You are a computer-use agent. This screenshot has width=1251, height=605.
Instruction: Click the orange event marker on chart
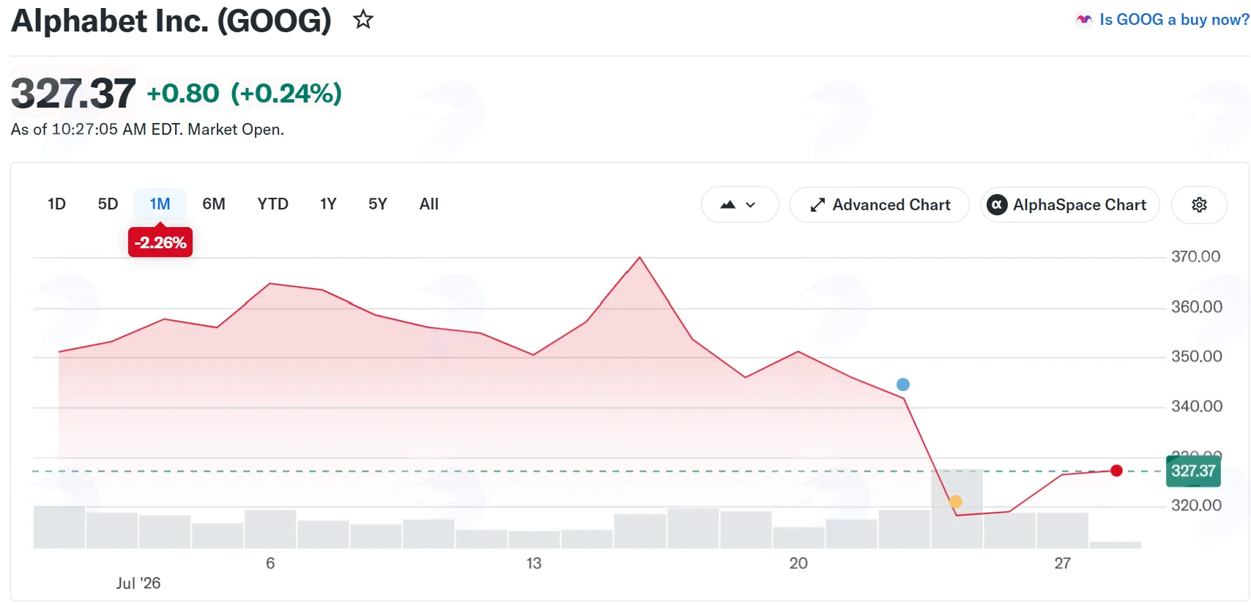click(956, 502)
